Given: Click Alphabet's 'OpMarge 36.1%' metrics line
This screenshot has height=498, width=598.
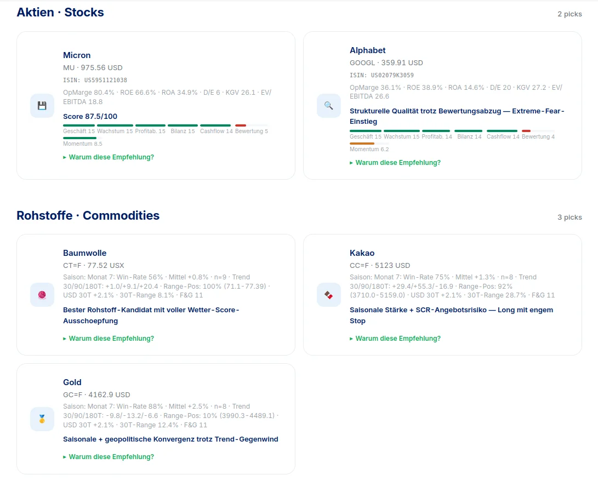Looking at the screenshot, I should click(x=456, y=92).
